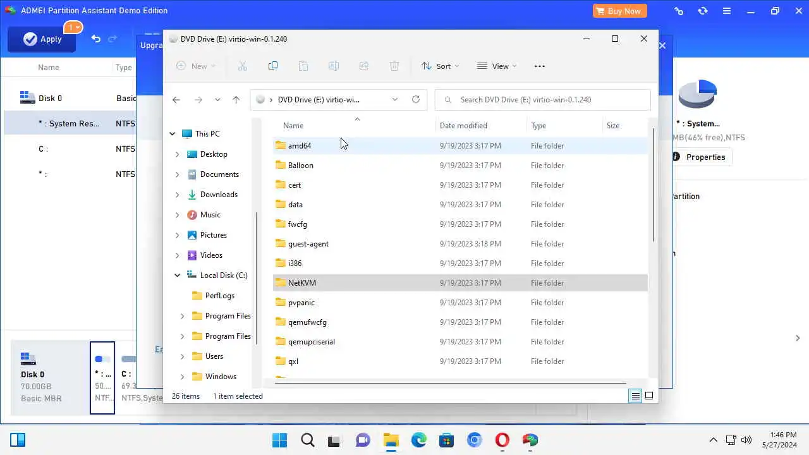Open the AOMEI hamburger menu icon
Viewport: 809px width, 455px height.
tap(727, 11)
